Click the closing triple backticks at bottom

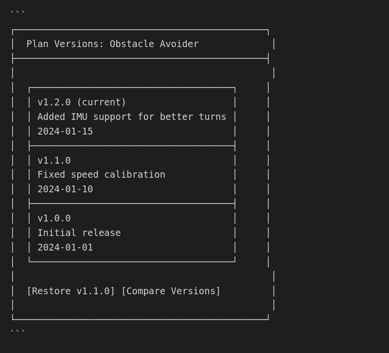click(18, 332)
